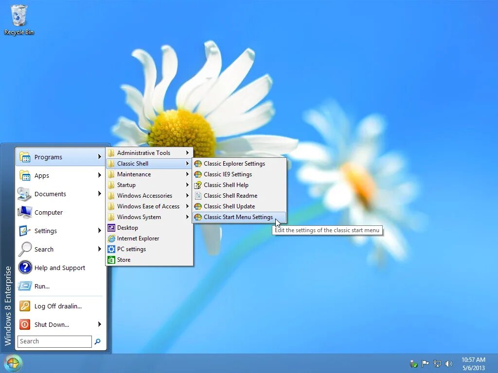
Task: Launch the Windows Store
Action: 124,259
